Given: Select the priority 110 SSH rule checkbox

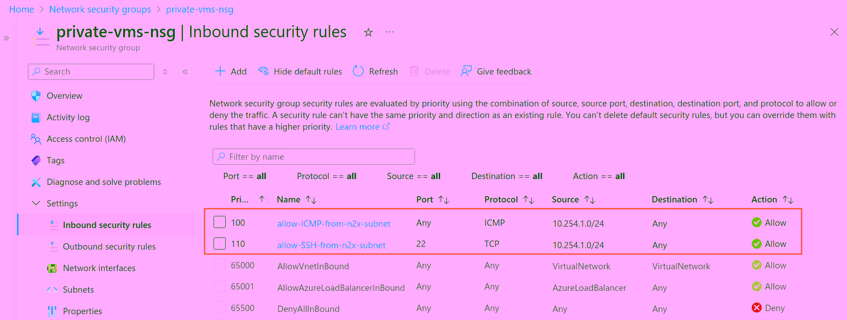Looking at the screenshot, I should (x=219, y=244).
